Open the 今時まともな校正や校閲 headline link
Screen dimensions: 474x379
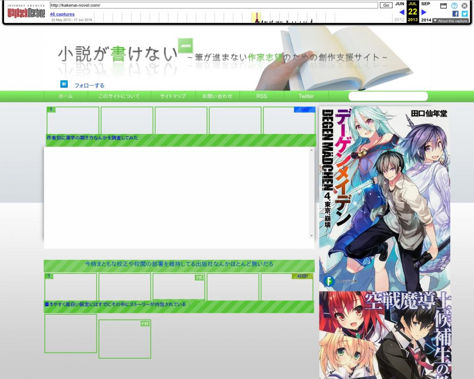[x=179, y=264]
